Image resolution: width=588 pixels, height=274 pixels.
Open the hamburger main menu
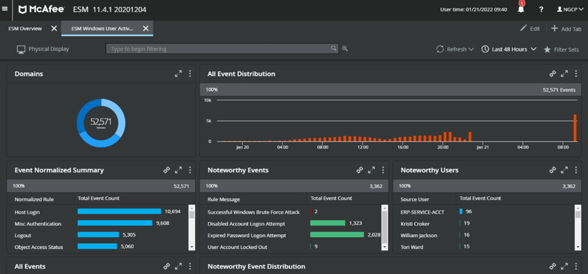click(x=5, y=9)
